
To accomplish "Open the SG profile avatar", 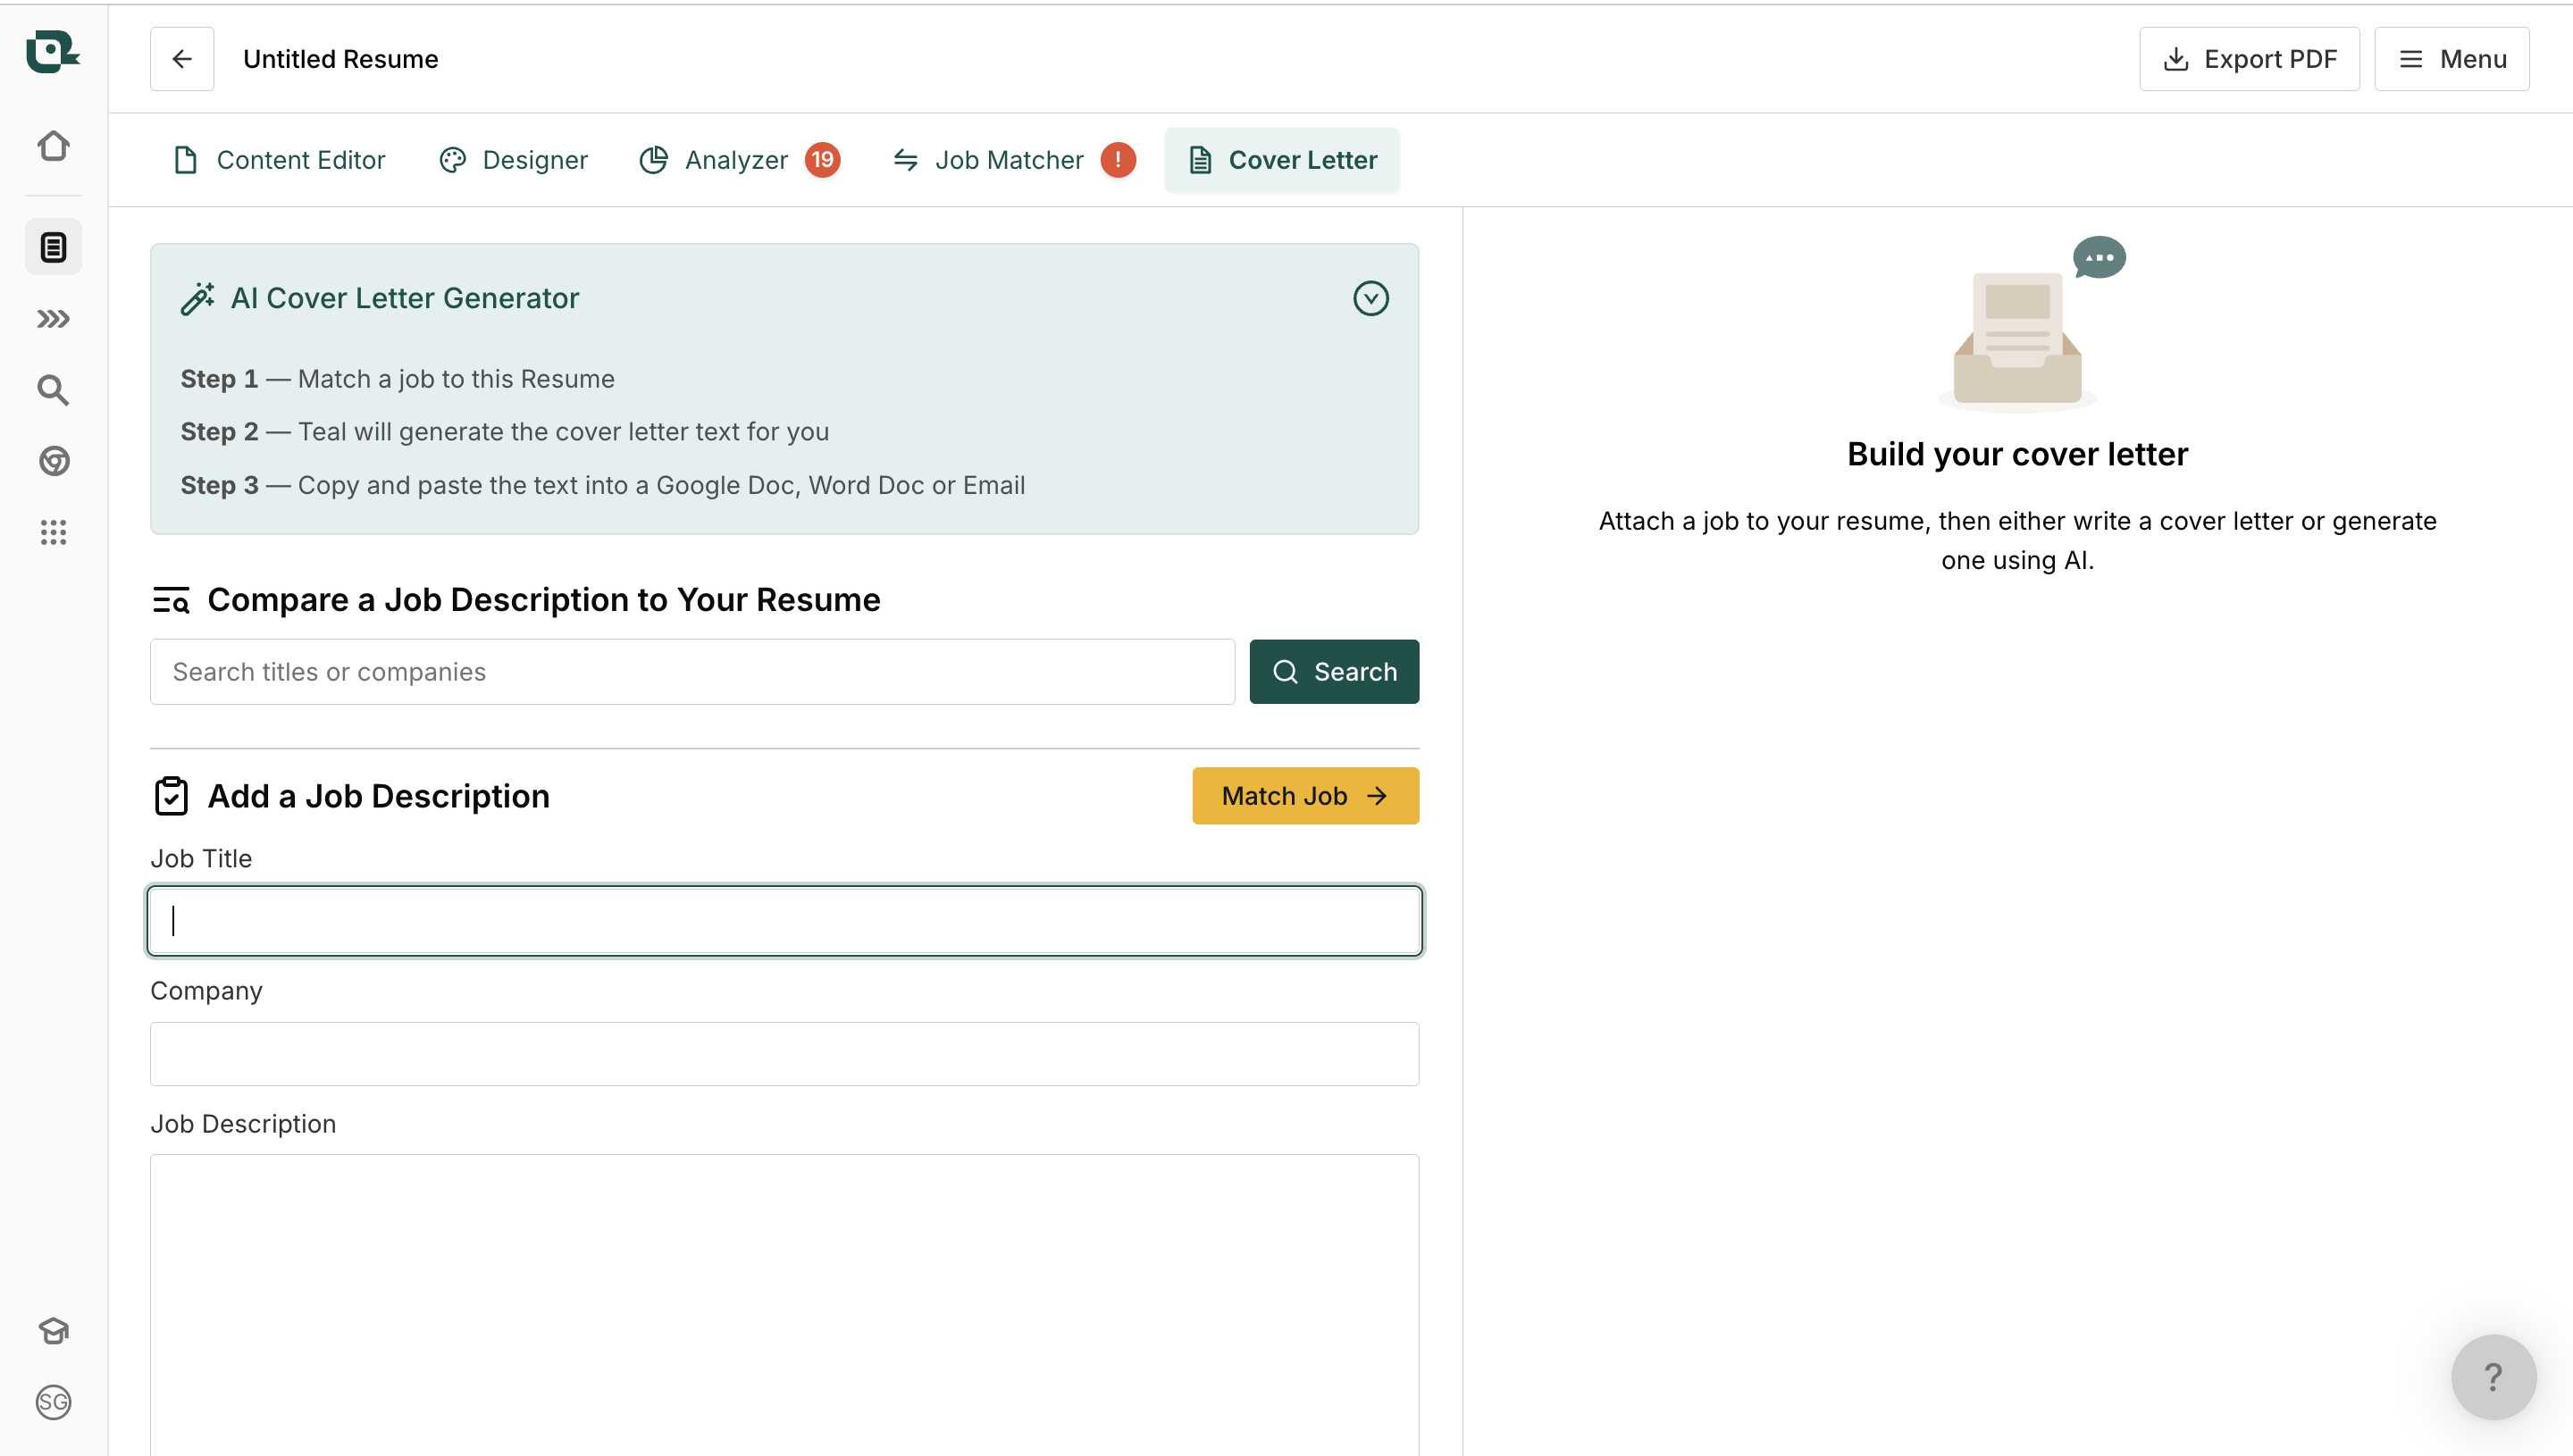I will (53, 1402).
